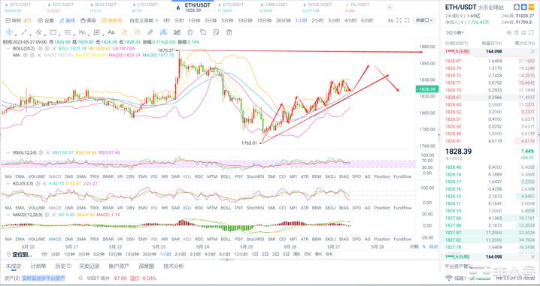
Task: Select the pencil edit tool
Action: point(150,32)
